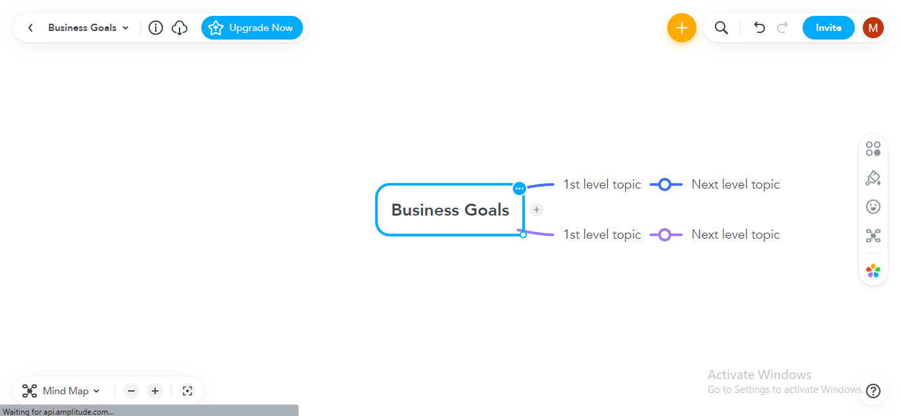Open the three-dots menu on Business Goals node

[519, 189]
